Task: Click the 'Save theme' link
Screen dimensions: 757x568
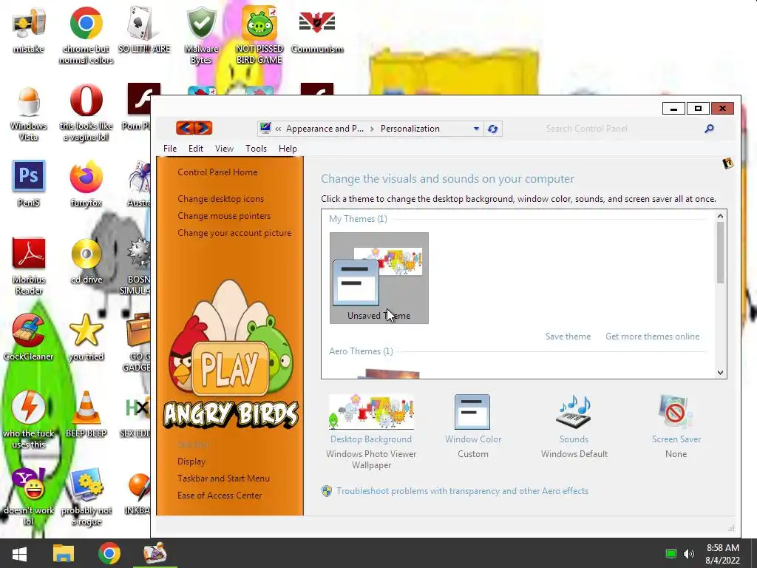Action: pyautogui.click(x=568, y=337)
